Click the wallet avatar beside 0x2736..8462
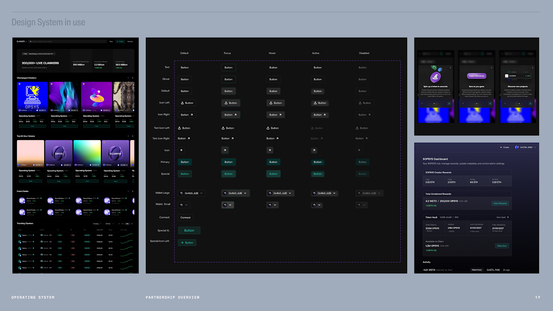553x311 pixels. [x=517, y=147]
